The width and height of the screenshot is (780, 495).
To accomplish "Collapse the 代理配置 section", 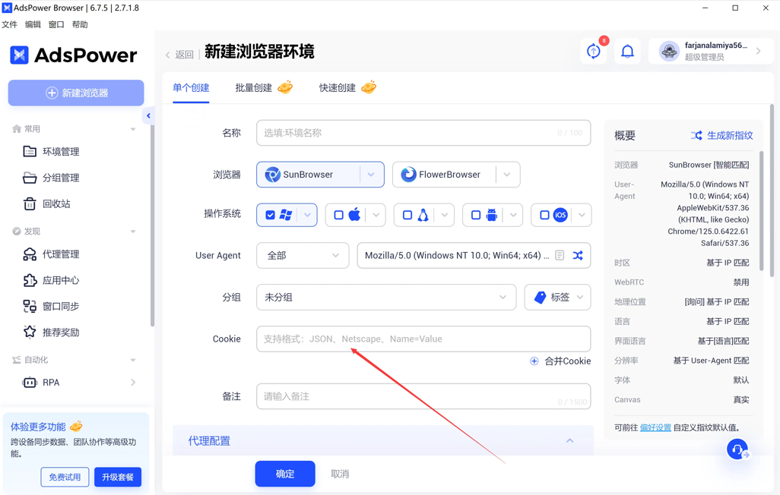I will tap(570, 441).
